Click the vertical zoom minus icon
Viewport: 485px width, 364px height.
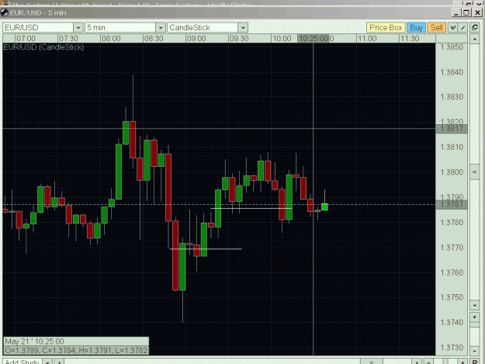[474, 351]
